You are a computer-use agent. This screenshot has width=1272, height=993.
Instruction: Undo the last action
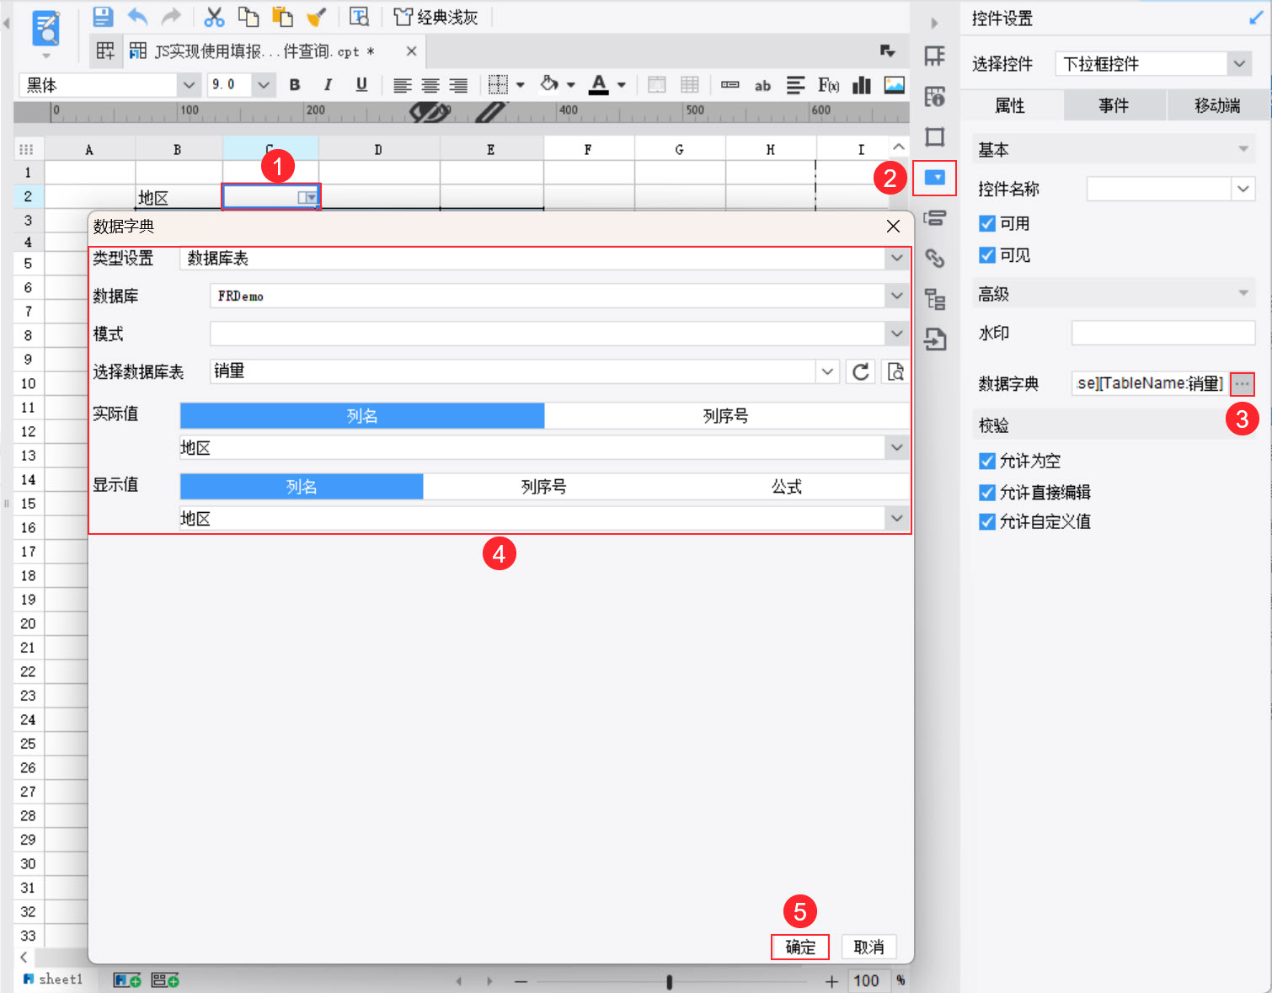[x=137, y=17]
